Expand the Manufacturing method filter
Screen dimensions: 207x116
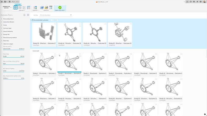coord(11,37)
